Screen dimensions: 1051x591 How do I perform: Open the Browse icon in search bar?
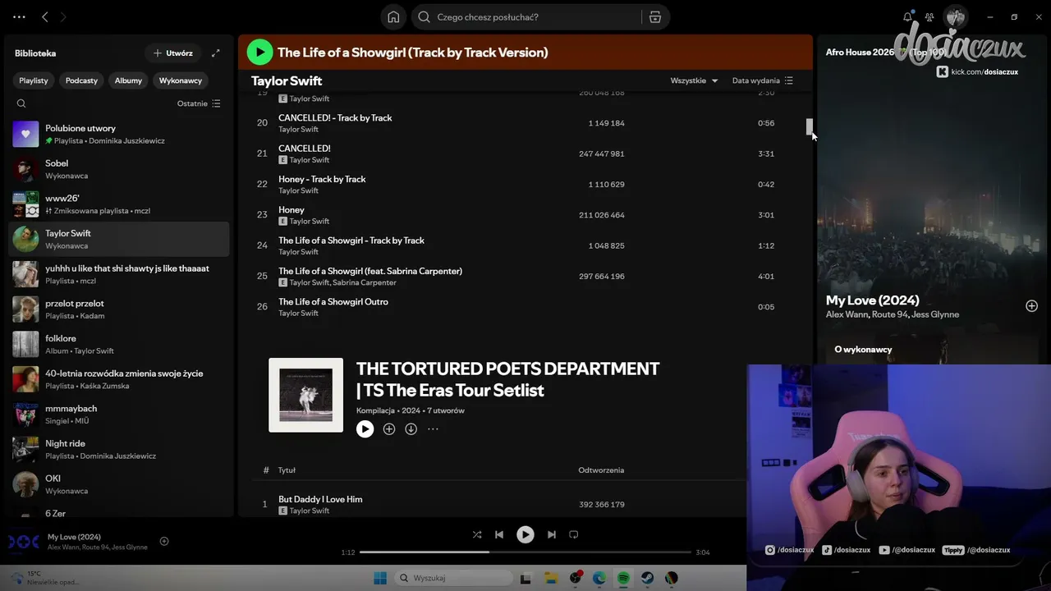[x=654, y=17]
